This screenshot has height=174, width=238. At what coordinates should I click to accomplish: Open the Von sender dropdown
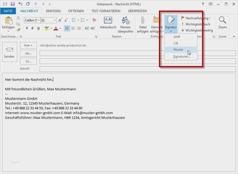click(x=28, y=45)
